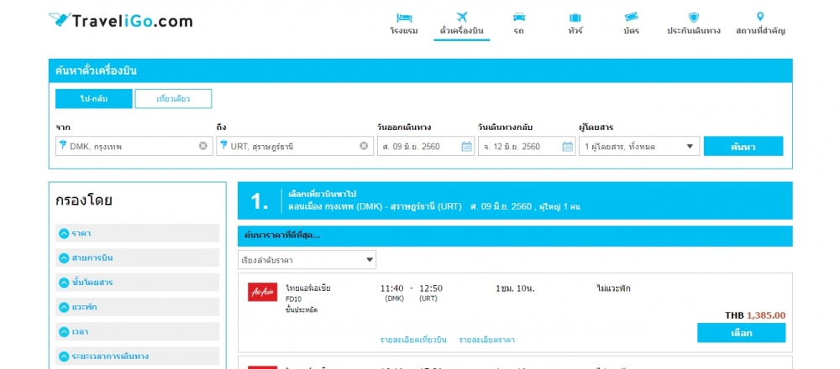Open the departure date calendar icon

(x=466, y=147)
